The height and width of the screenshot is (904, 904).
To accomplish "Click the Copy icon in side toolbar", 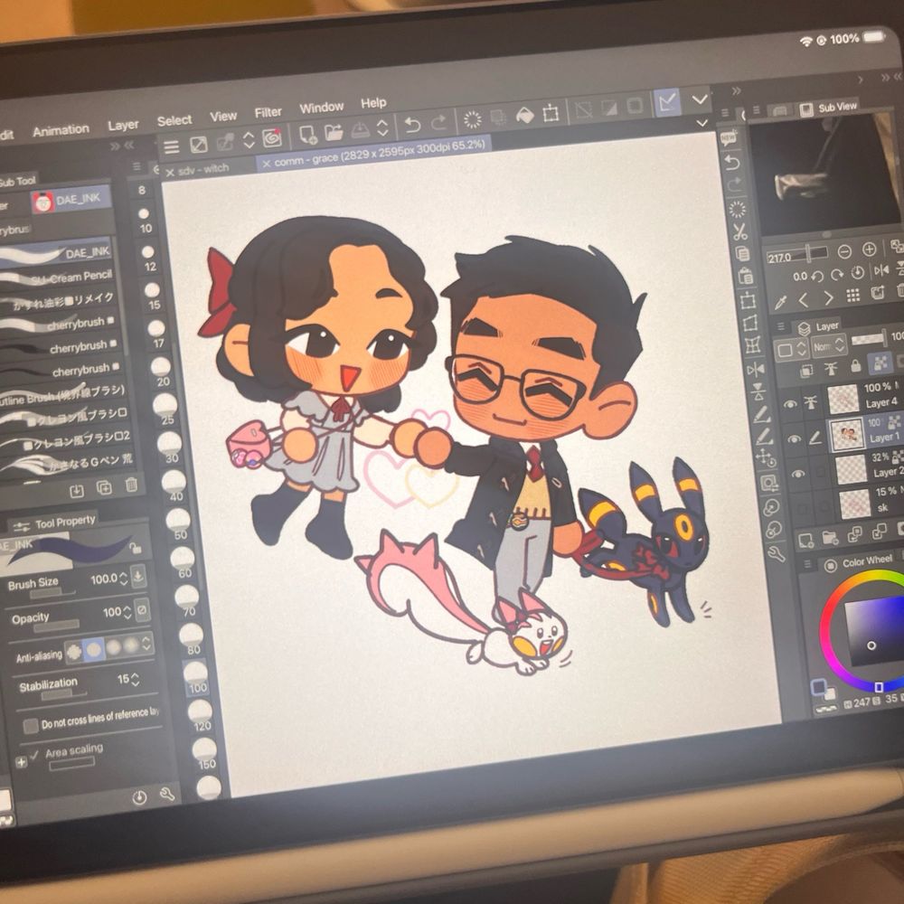I will coord(742,254).
